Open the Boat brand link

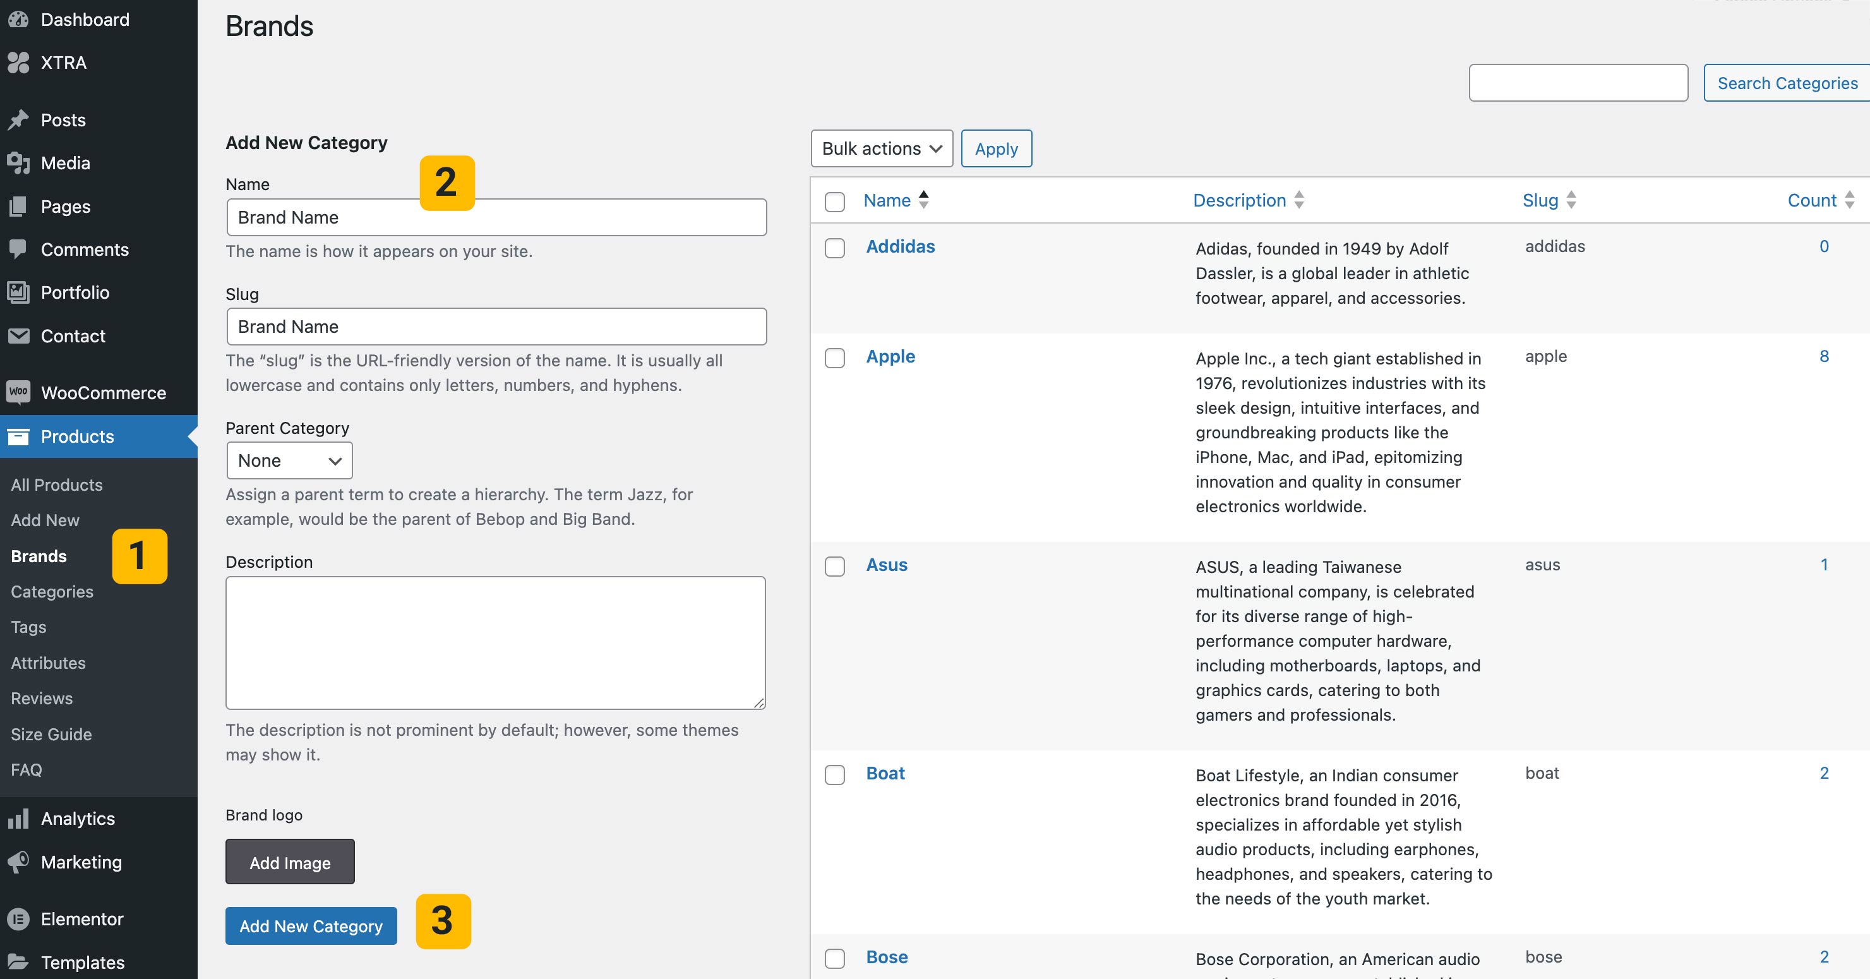pyautogui.click(x=885, y=772)
